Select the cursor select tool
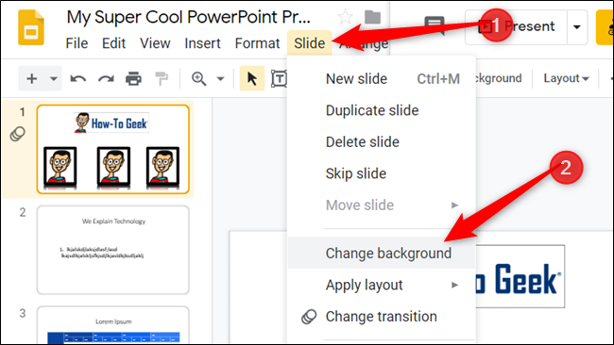 pos(252,78)
